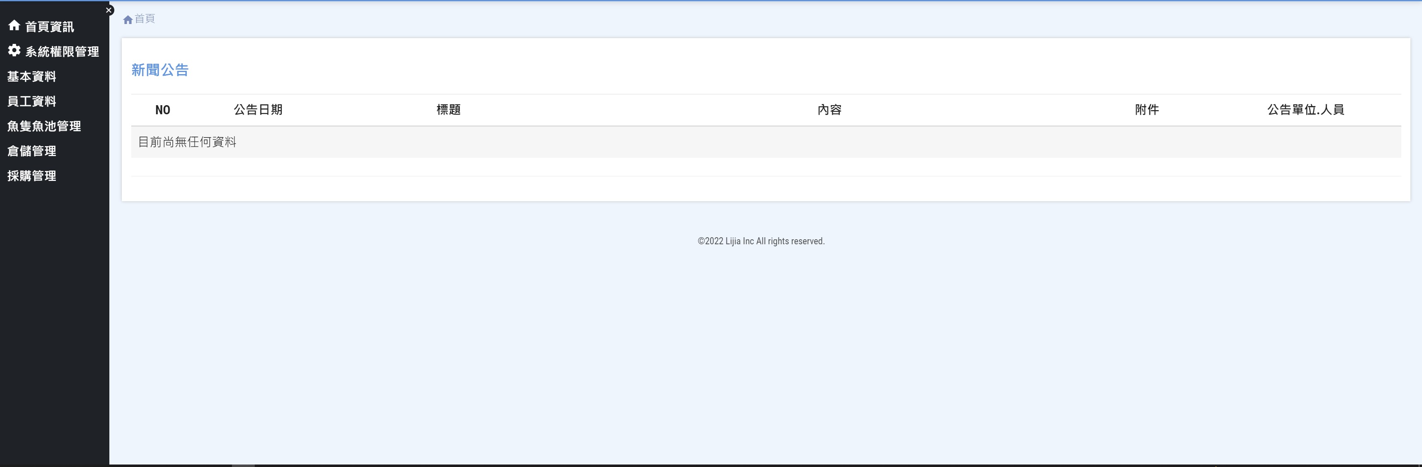Screen dimensions: 1422x467
Task: Open 首頁資訊 in the sidebar
Action: coord(49,26)
